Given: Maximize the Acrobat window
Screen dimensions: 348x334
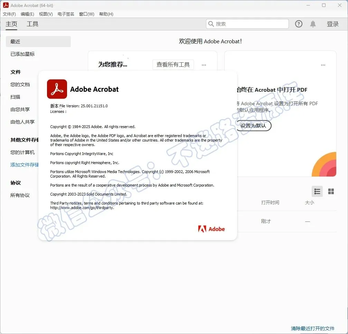Looking at the screenshot, I should (x=324, y=5).
